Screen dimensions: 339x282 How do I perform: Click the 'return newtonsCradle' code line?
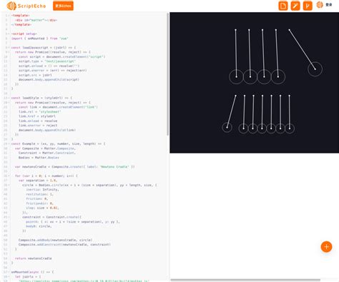(33, 258)
